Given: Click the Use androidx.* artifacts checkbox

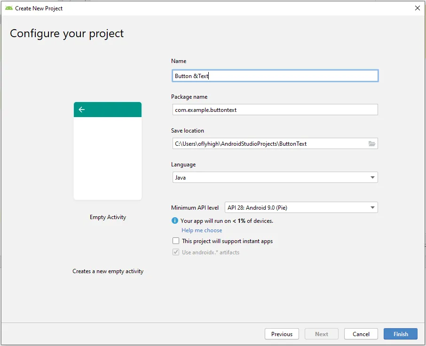Looking at the screenshot, I should tap(176, 252).
